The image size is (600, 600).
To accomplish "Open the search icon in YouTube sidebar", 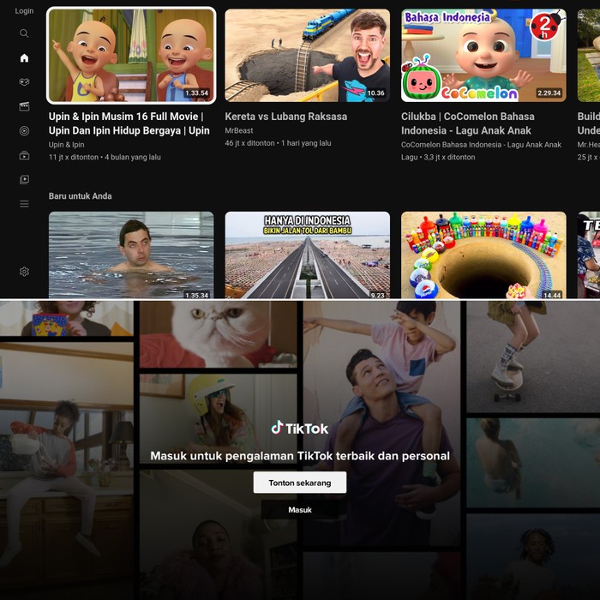I will pos(24,33).
